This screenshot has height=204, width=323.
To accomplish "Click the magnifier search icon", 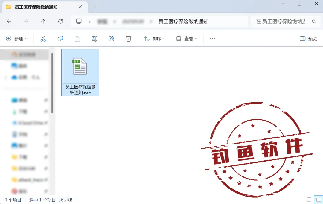I will pyautogui.click(x=314, y=22).
